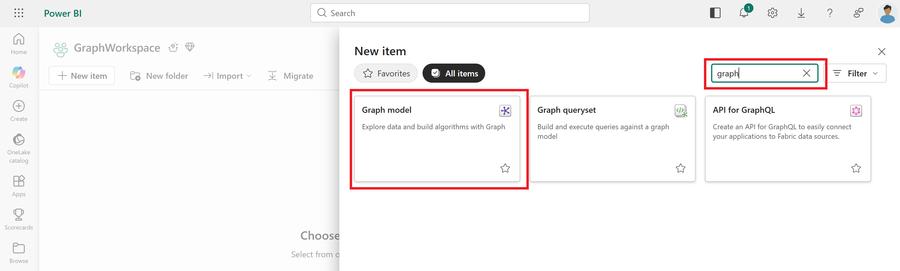The width and height of the screenshot is (900, 271).
Task: Expand the Filter dropdown
Action: [x=855, y=73]
